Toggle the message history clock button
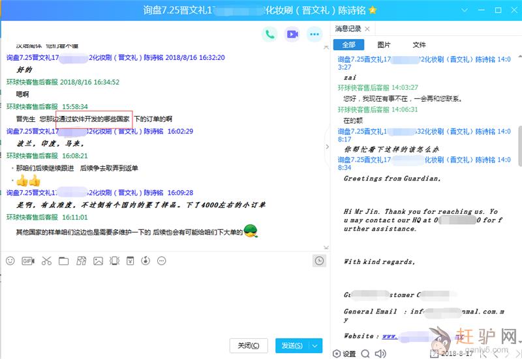Screen dimensions: 522x359 coord(319,261)
